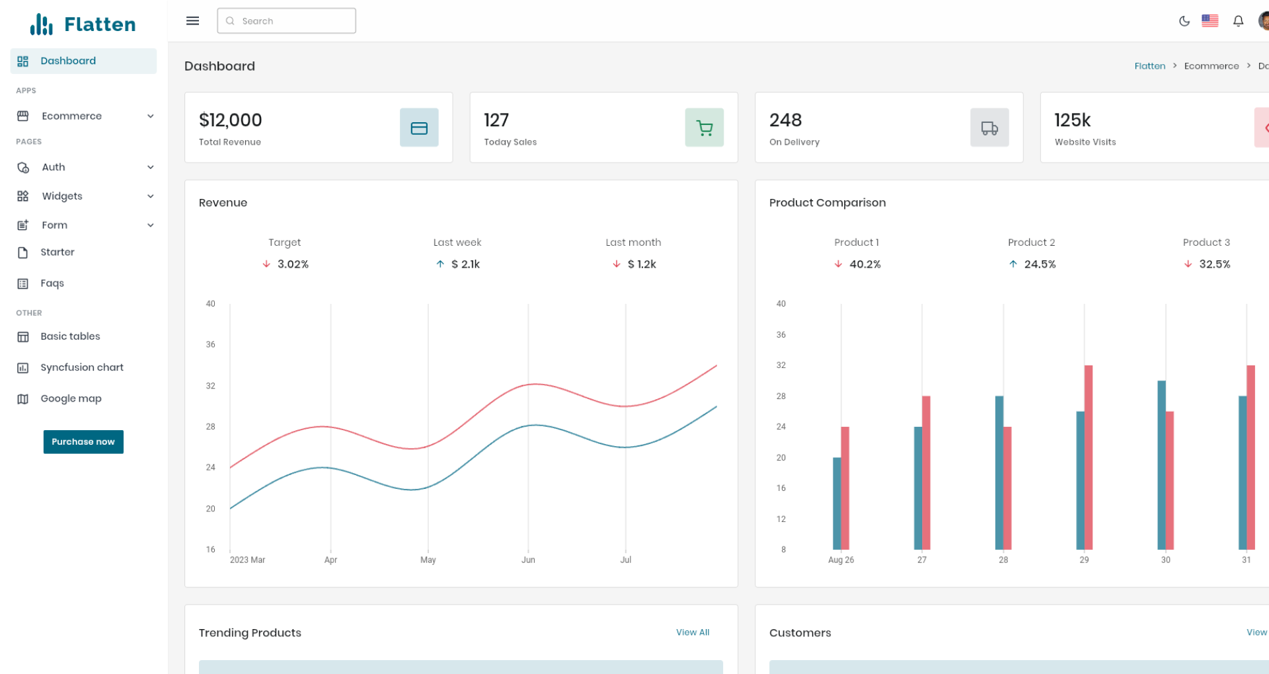Select the Basic tables icon
1269x674 pixels.
(x=23, y=336)
